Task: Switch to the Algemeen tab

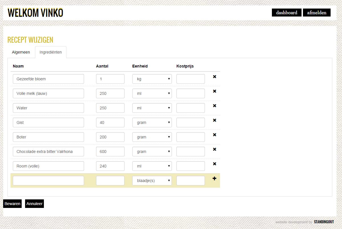Action: 21,52
